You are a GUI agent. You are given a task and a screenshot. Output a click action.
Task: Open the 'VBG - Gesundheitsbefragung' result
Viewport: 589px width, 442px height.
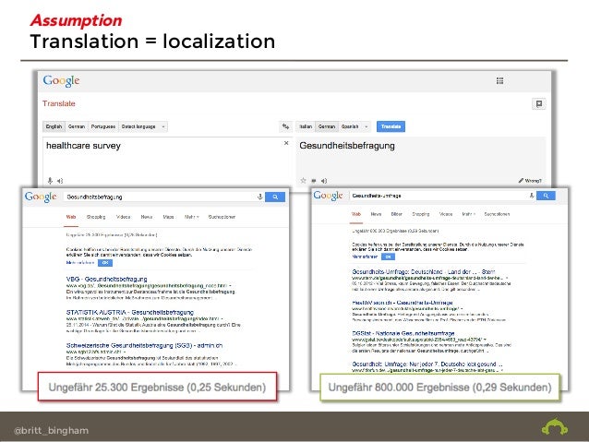click(x=107, y=279)
